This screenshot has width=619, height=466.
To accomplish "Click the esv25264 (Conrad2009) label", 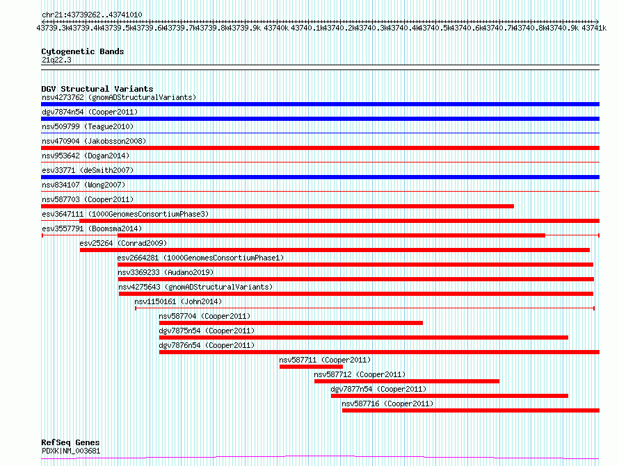I will pyautogui.click(x=123, y=243).
